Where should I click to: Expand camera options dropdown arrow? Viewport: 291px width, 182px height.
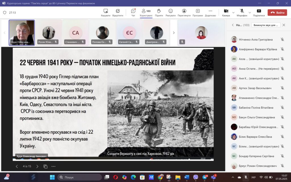(233, 13)
